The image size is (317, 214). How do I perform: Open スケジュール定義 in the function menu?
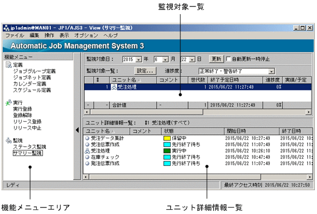[32, 90]
